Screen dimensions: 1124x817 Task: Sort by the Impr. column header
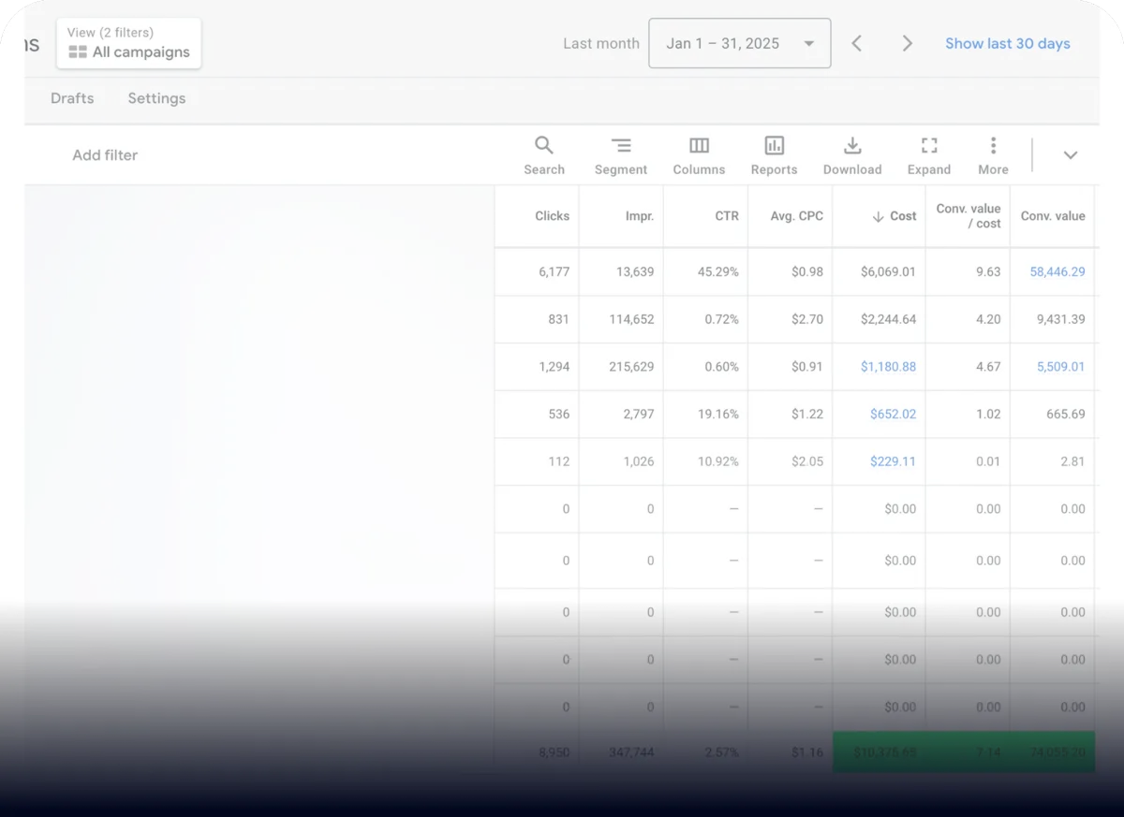[x=640, y=216]
